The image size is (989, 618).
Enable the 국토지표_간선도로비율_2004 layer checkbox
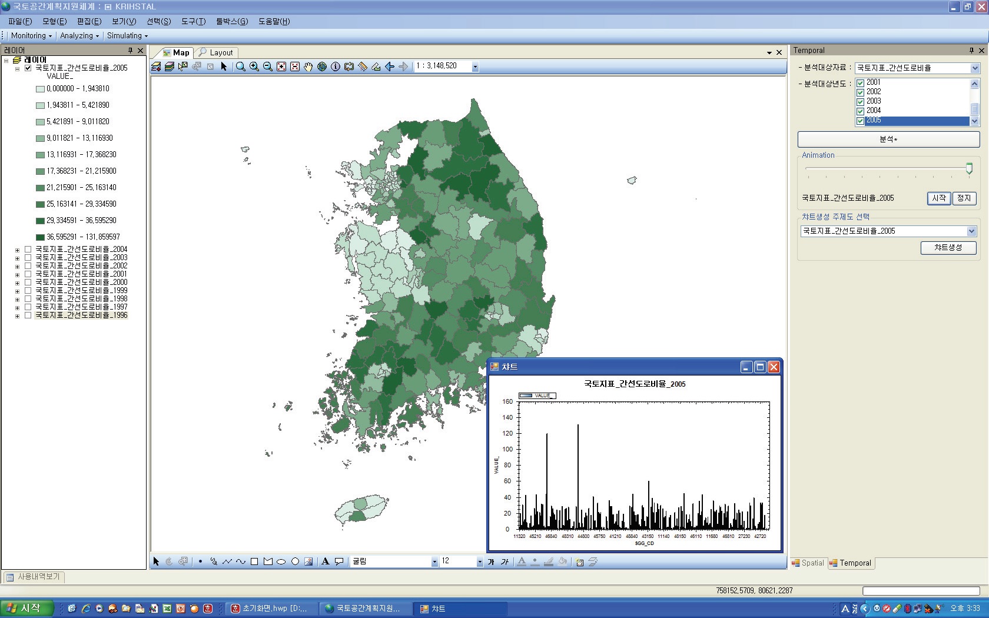tap(28, 250)
